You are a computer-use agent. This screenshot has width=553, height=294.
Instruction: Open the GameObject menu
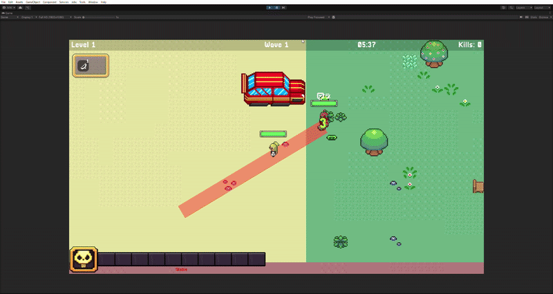tap(32, 2)
